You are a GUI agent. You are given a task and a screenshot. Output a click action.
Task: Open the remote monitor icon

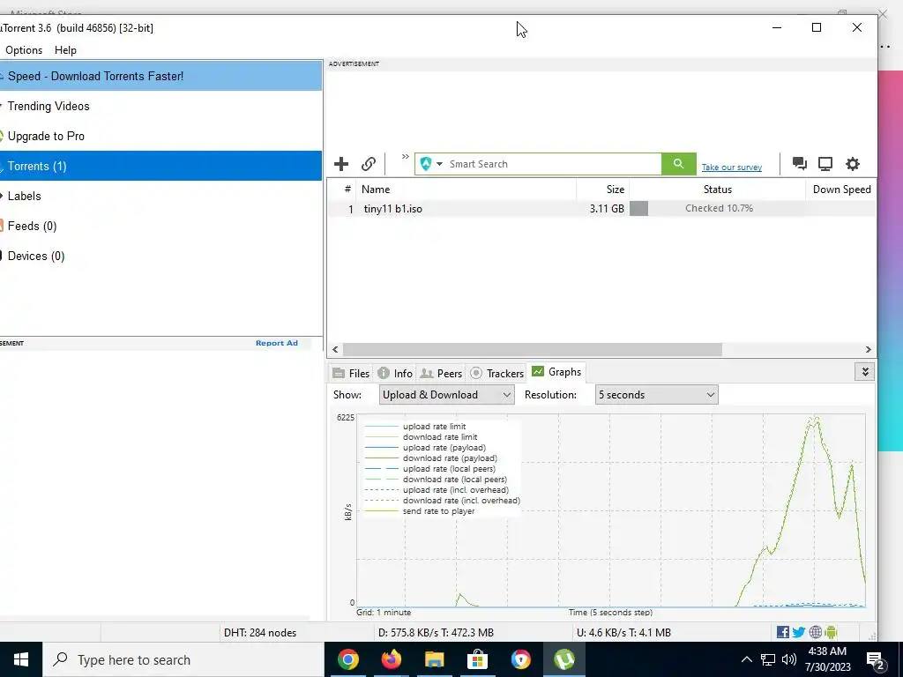(825, 164)
